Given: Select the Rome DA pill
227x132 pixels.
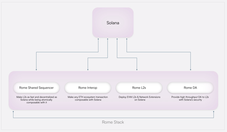Looking at the screenshot, I should pyautogui.click(x=190, y=88).
